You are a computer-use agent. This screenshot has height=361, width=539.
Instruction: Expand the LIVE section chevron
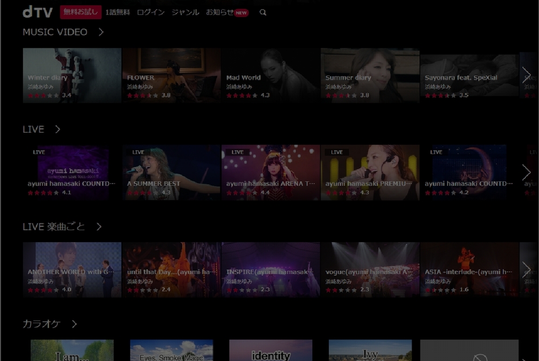tap(58, 129)
